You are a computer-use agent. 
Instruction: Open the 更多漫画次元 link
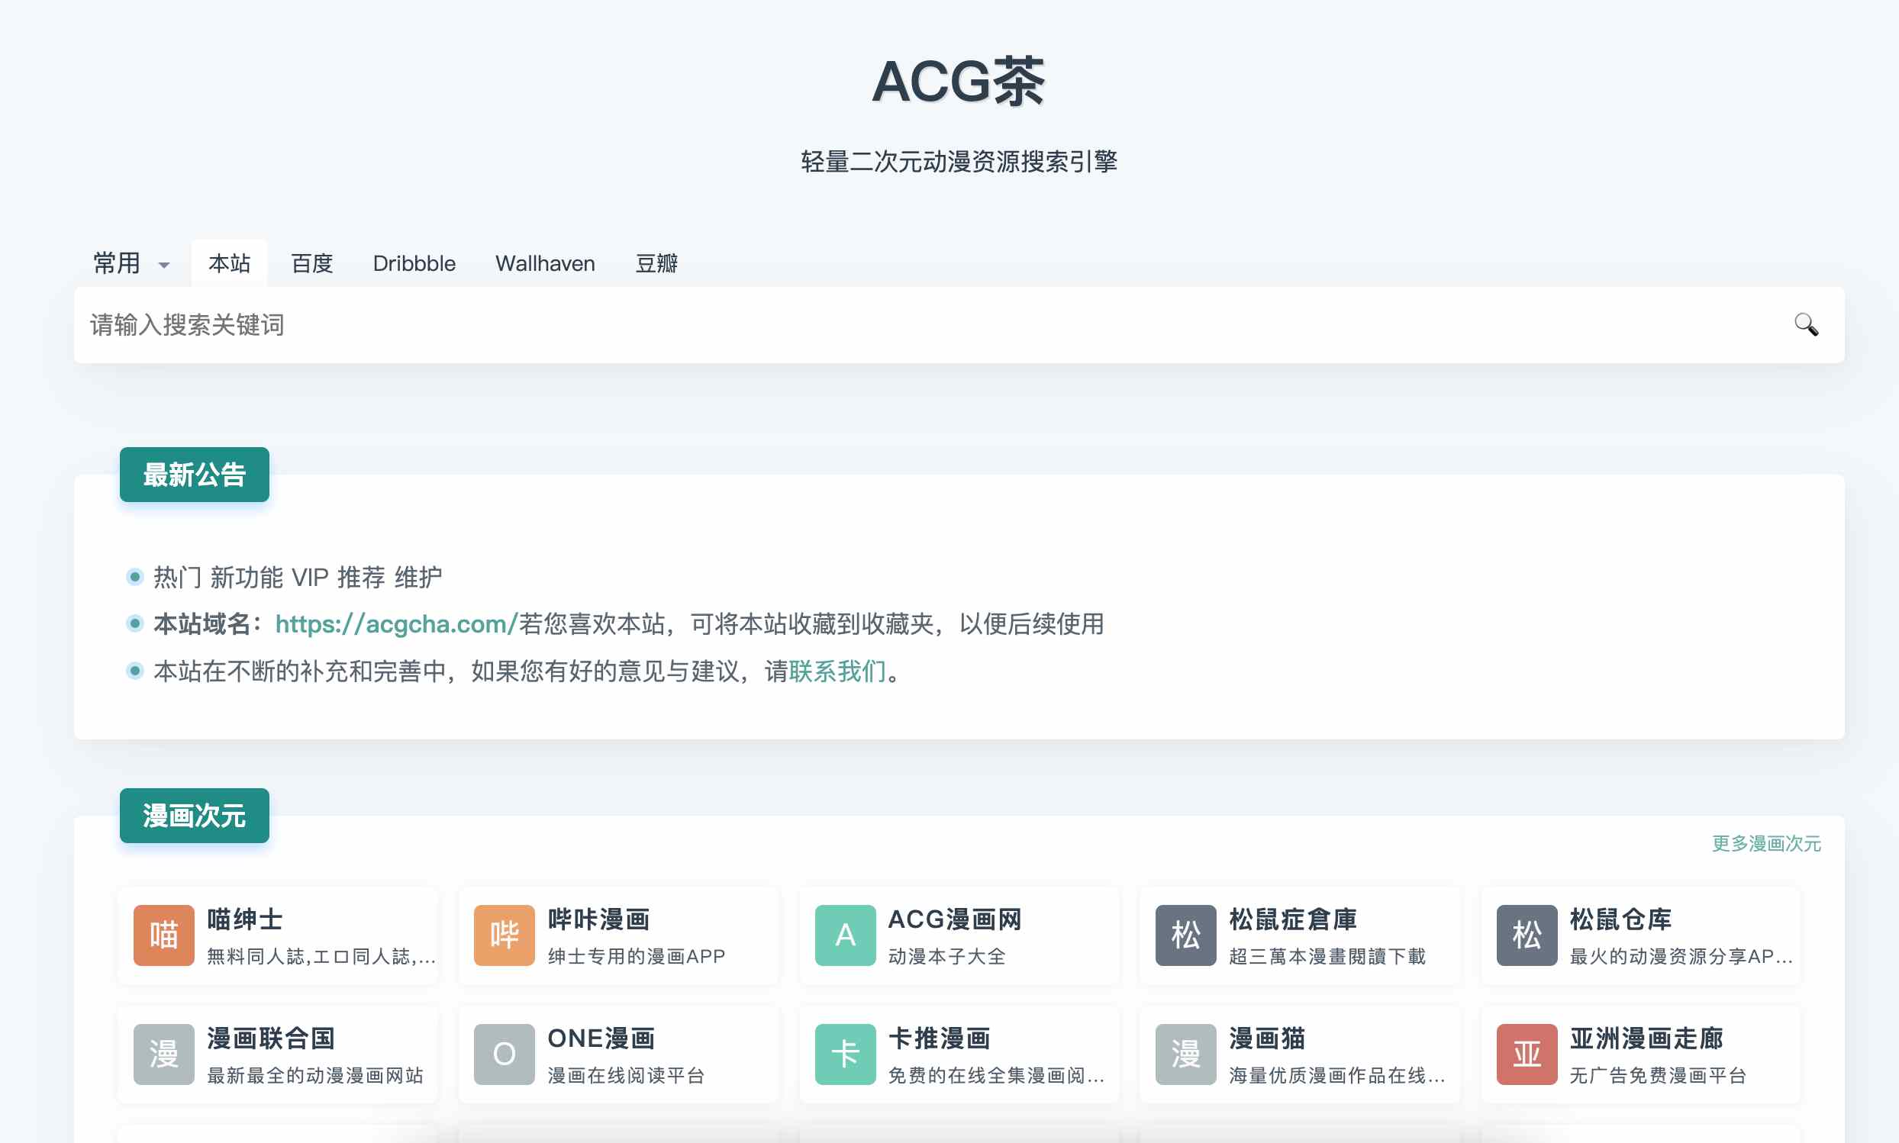[1765, 843]
